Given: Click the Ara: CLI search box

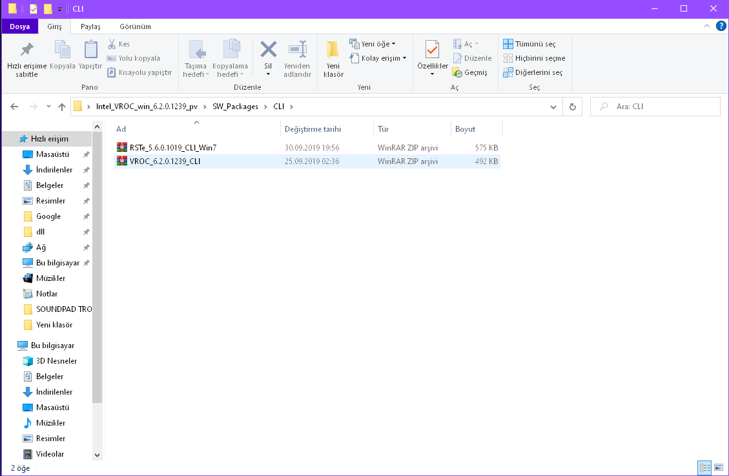Looking at the screenshot, I should pos(655,107).
